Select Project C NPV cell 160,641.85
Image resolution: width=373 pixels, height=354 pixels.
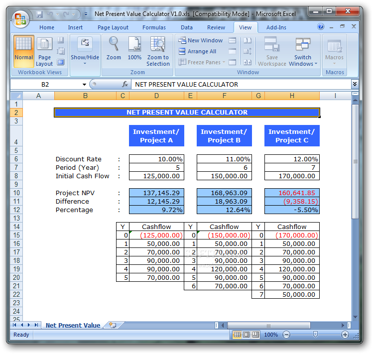click(292, 193)
